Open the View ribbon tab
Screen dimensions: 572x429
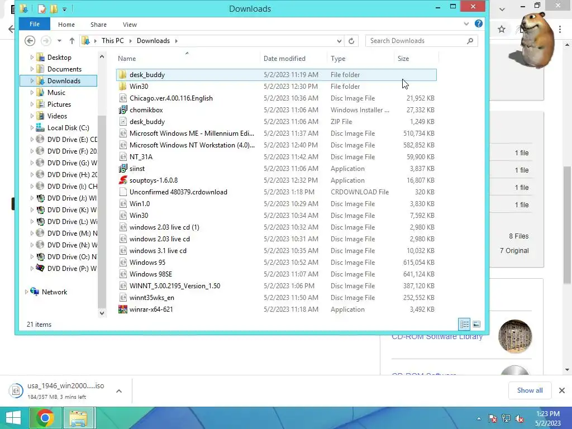point(130,25)
